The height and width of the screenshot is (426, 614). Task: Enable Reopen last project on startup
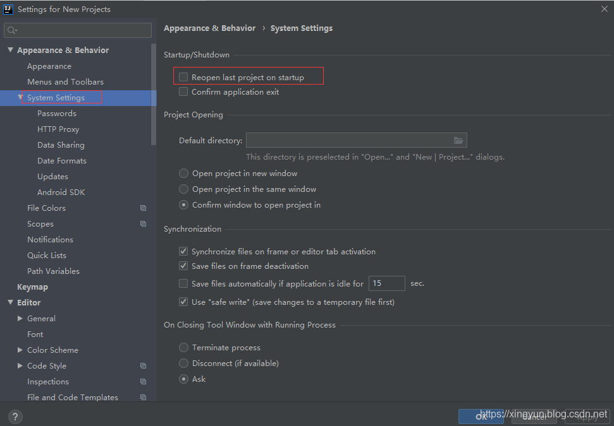point(183,77)
